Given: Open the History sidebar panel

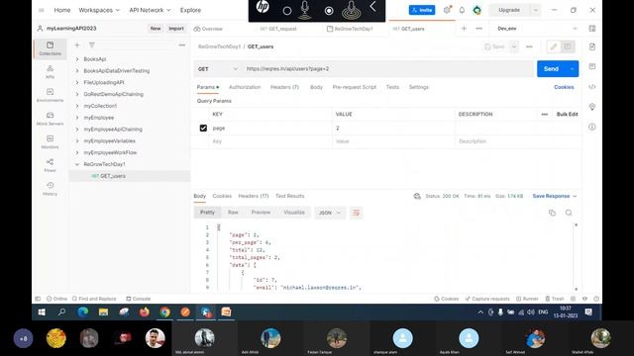Looking at the screenshot, I should click(x=50, y=189).
